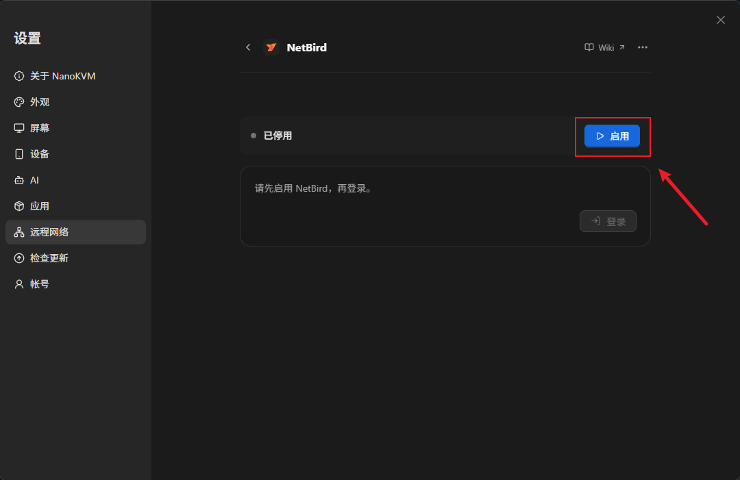Go back using the left chevron arrow
Image resolution: width=740 pixels, height=480 pixels.
[248, 47]
